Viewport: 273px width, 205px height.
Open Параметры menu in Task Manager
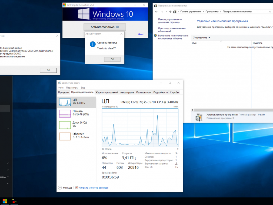(72, 88)
